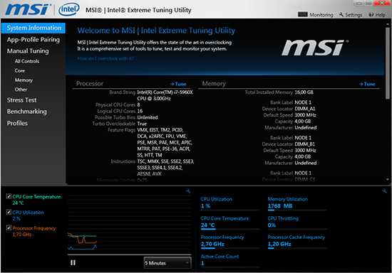Click Logical CPU Cores value 16
The width and height of the screenshot is (392, 273).
[x=140, y=111]
